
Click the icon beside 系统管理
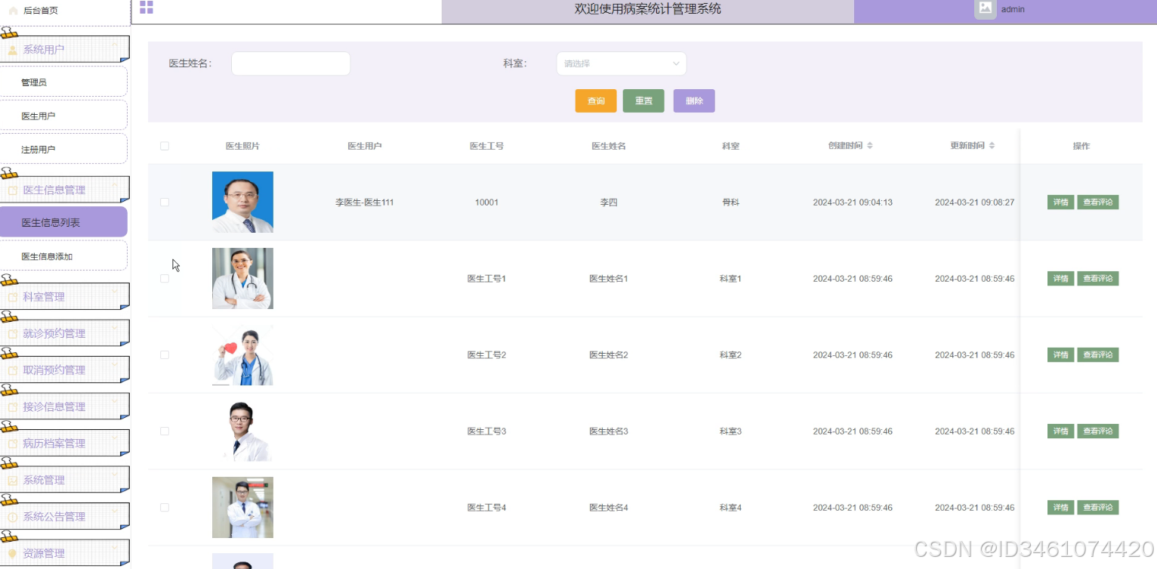coord(13,481)
